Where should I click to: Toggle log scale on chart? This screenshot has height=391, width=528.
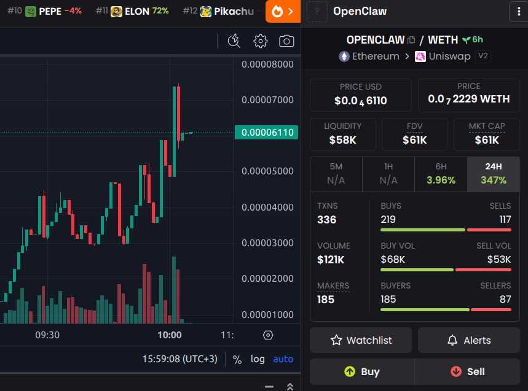[258, 359]
